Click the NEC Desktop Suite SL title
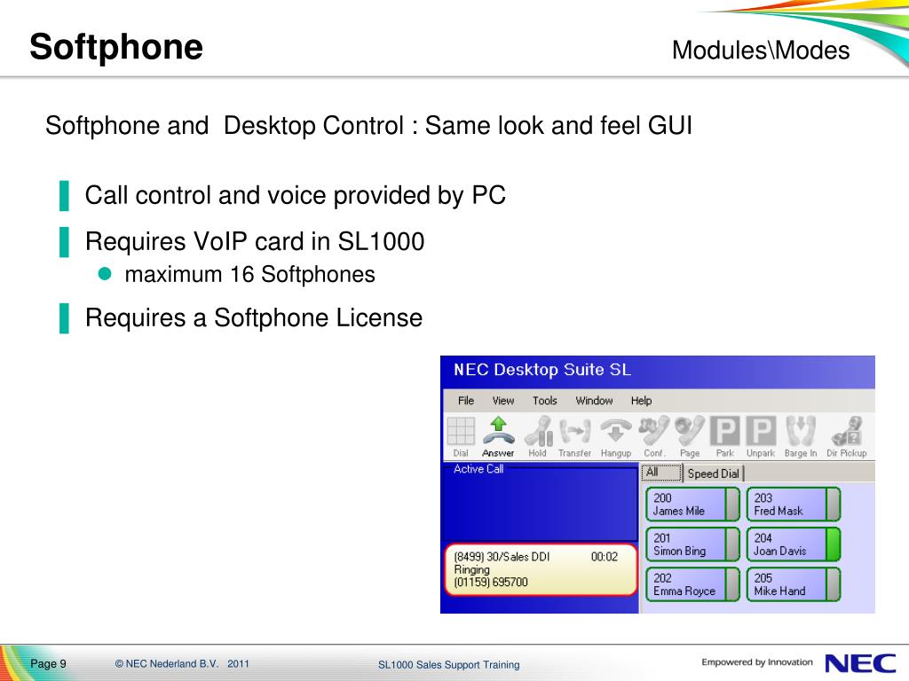Image resolution: width=909 pixels, height=681 pixels. pyautogui.click(x=542, y=370)
